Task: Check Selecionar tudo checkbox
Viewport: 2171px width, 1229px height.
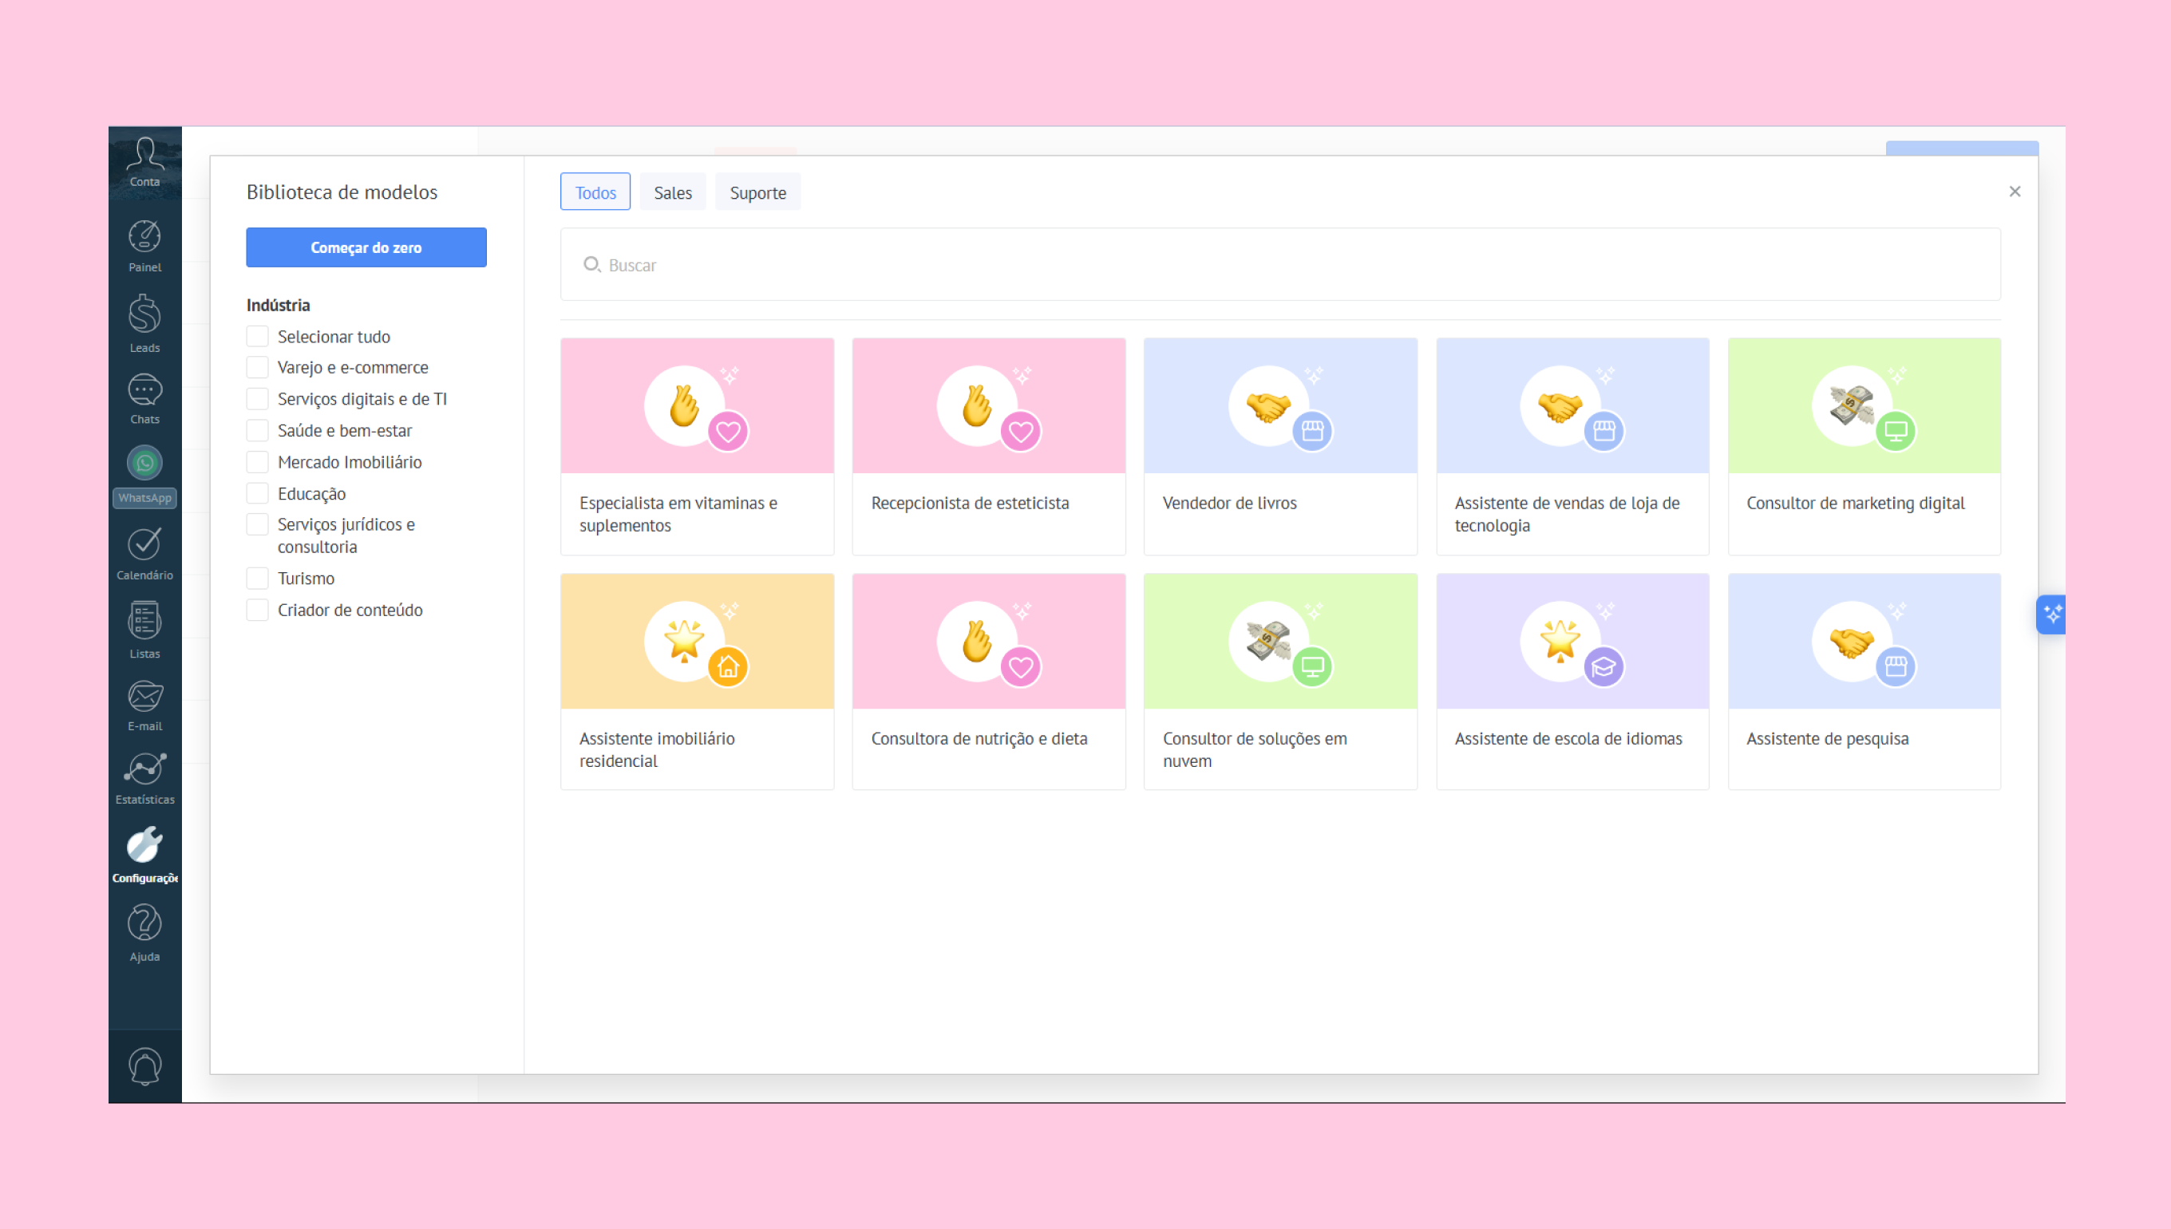Action: pos(258,336)
